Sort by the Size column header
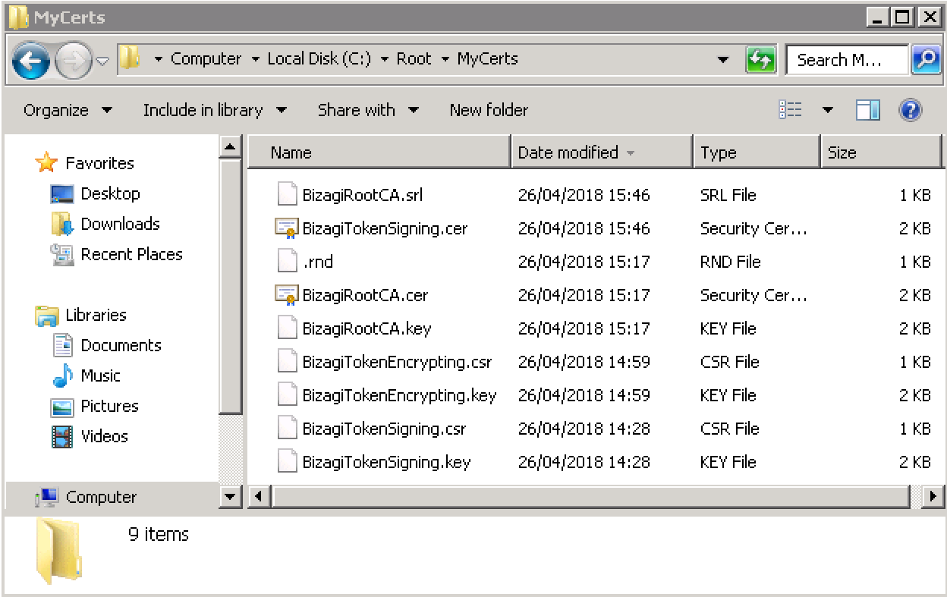The height and width of the screenshot is (597, 947). click(883, 152)
